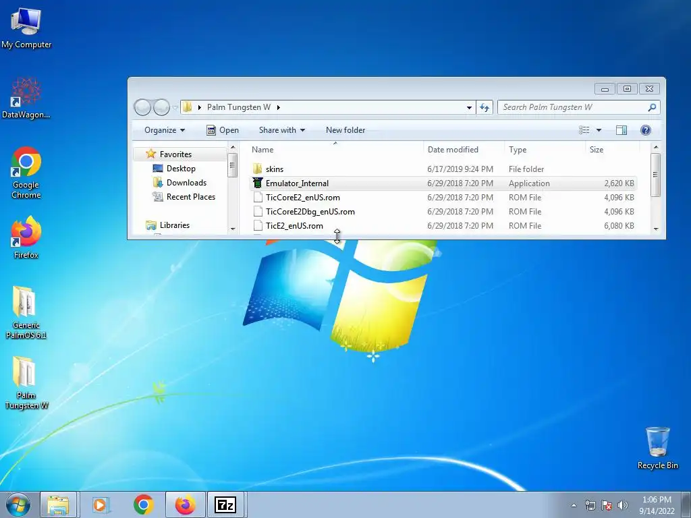691x518 pixels.
Task: Open the Organize menu
Action: tap(165, 130)
